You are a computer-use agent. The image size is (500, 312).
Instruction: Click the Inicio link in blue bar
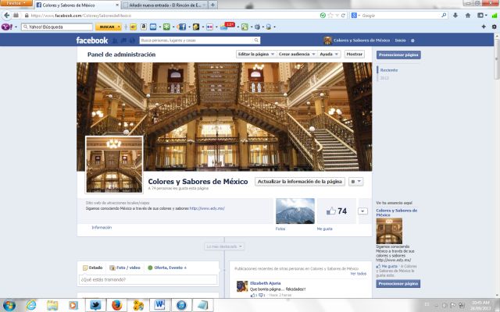pos(400,41)
